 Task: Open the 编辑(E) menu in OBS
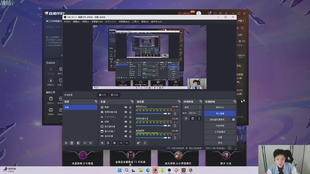coord(76,22)
